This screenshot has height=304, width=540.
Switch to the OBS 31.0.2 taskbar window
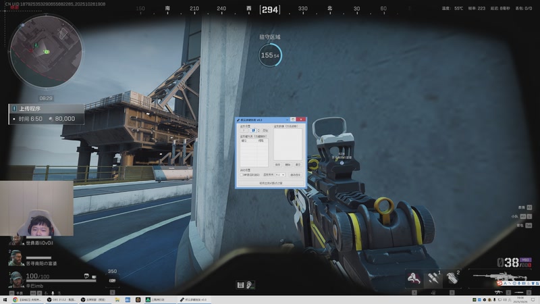(61, 300)
